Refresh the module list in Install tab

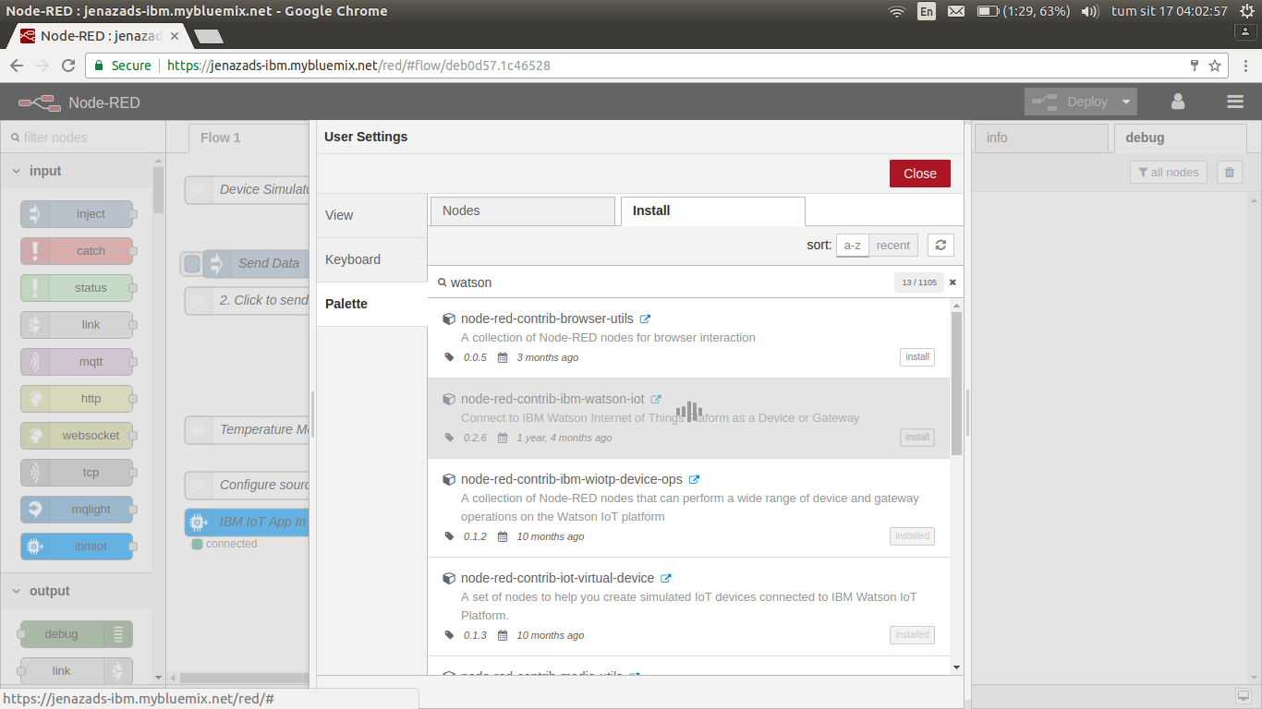tap(940, 245)
